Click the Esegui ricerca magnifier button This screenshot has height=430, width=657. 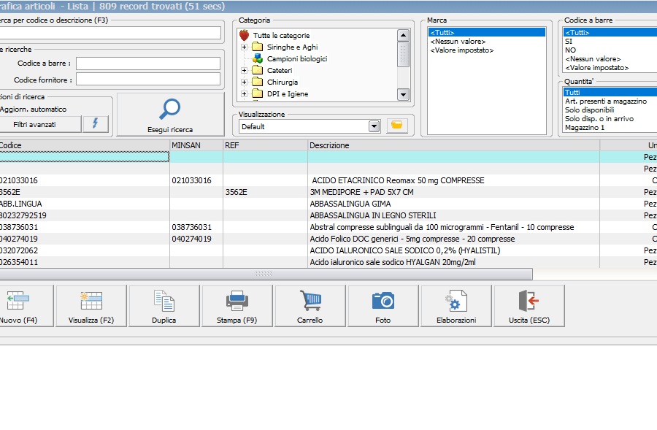170,115
